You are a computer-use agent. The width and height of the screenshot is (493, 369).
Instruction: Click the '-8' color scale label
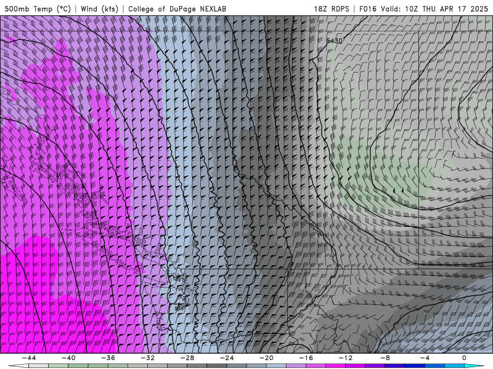(x=386, y=358)
